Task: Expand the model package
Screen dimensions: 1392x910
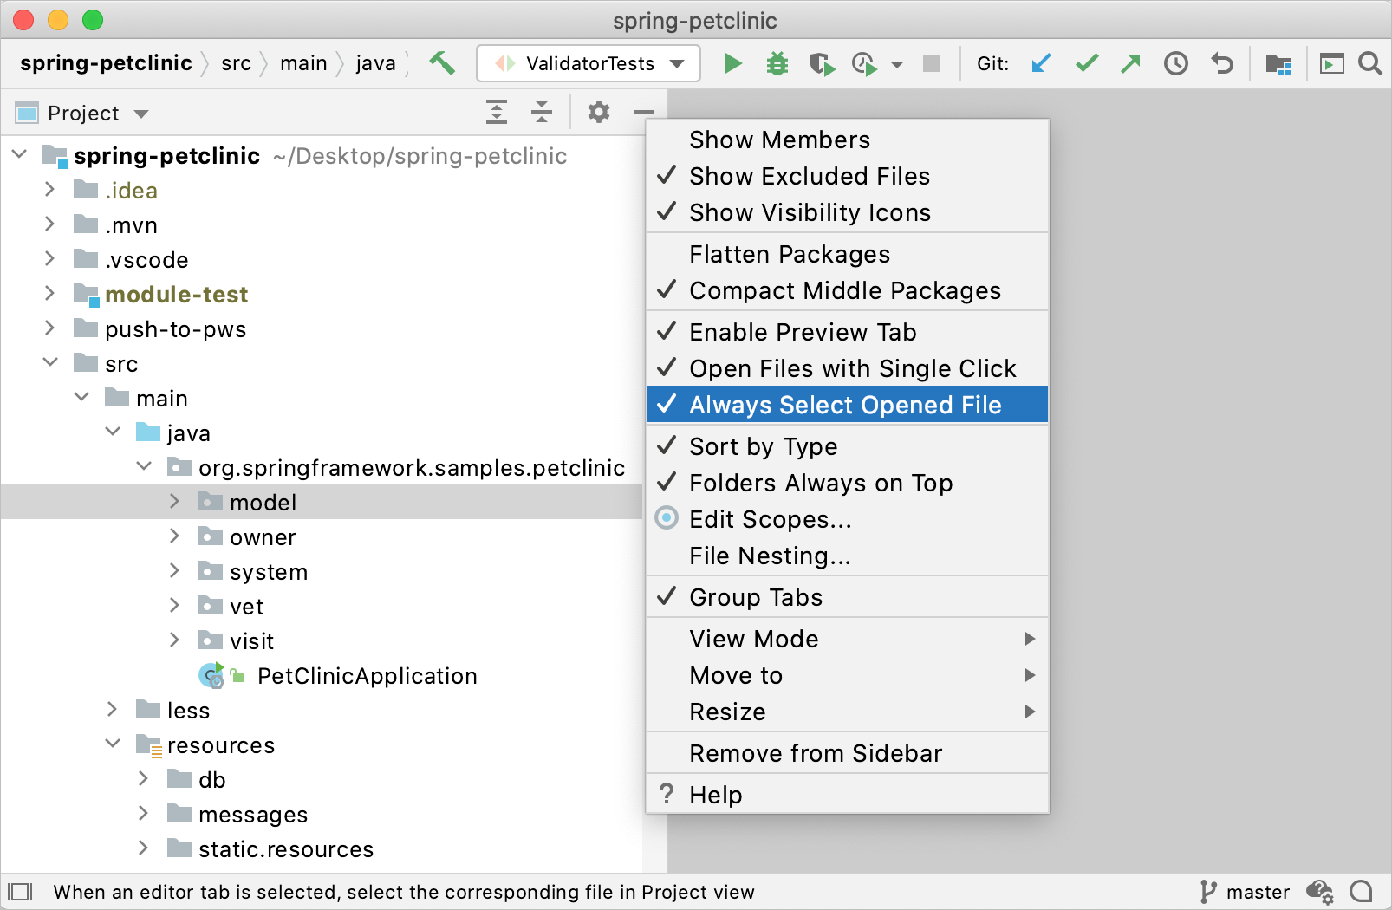Action: point(174,502)
